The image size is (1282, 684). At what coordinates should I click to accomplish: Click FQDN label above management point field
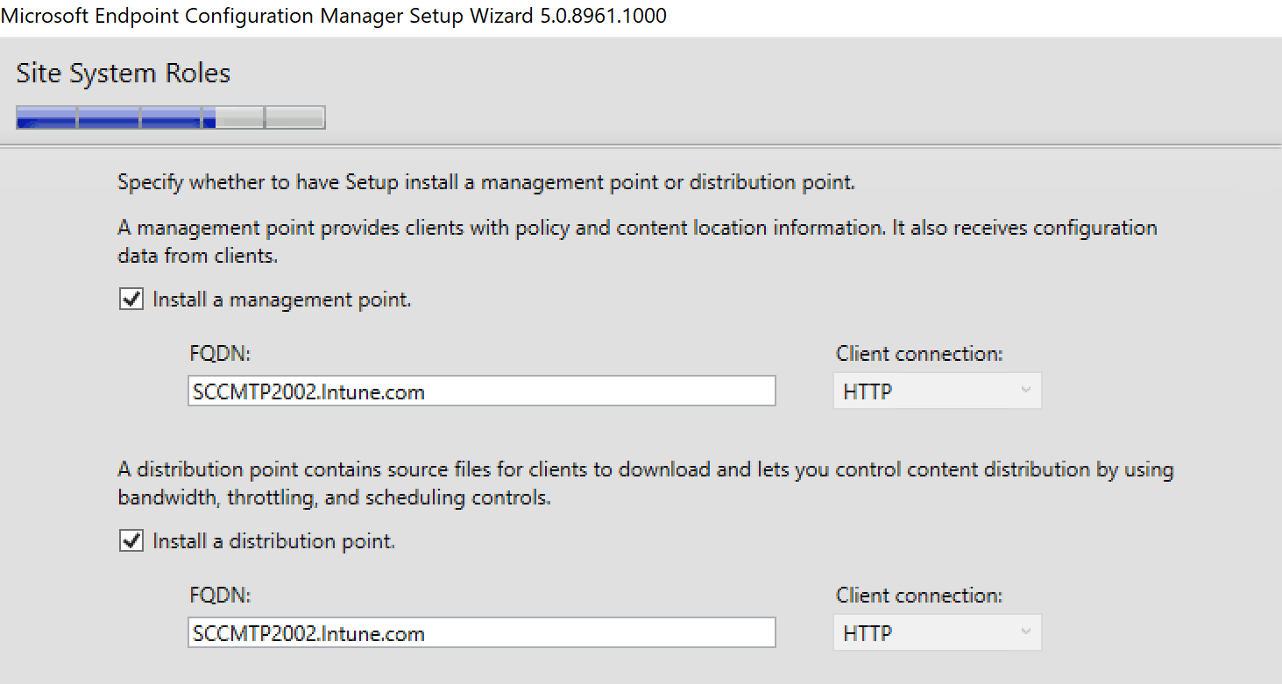click(220, 354)
